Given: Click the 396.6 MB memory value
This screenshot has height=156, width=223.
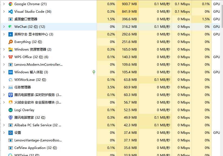Looking at the screenshot, I should 129,19.
